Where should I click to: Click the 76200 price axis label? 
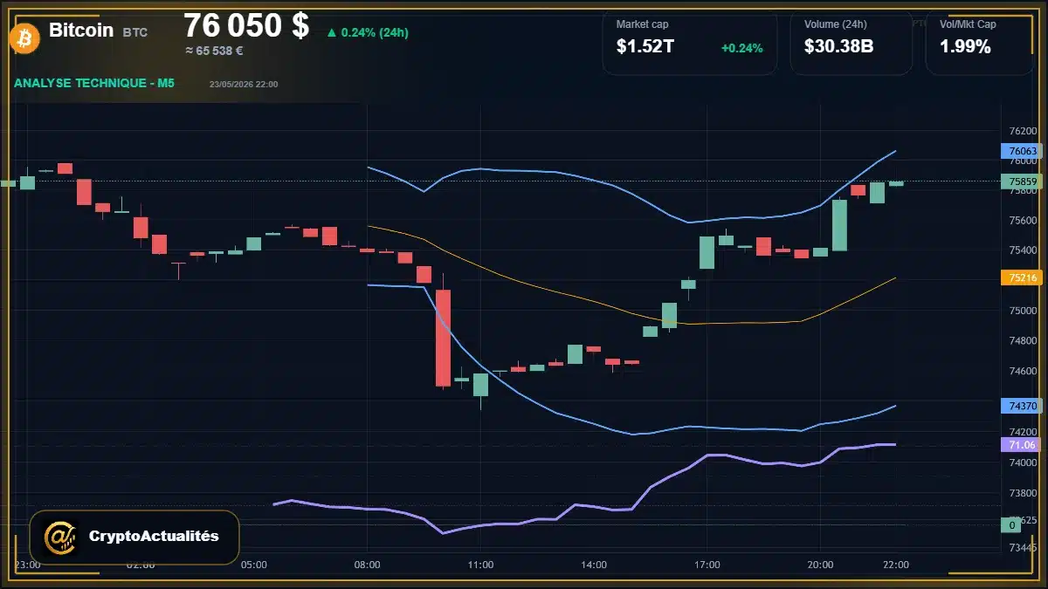[x=1023, y=130]
